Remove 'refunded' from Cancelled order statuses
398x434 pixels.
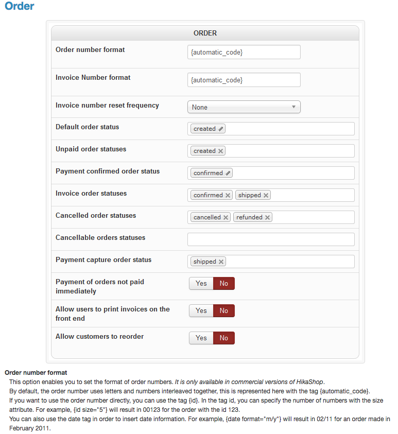pos(268,217)
